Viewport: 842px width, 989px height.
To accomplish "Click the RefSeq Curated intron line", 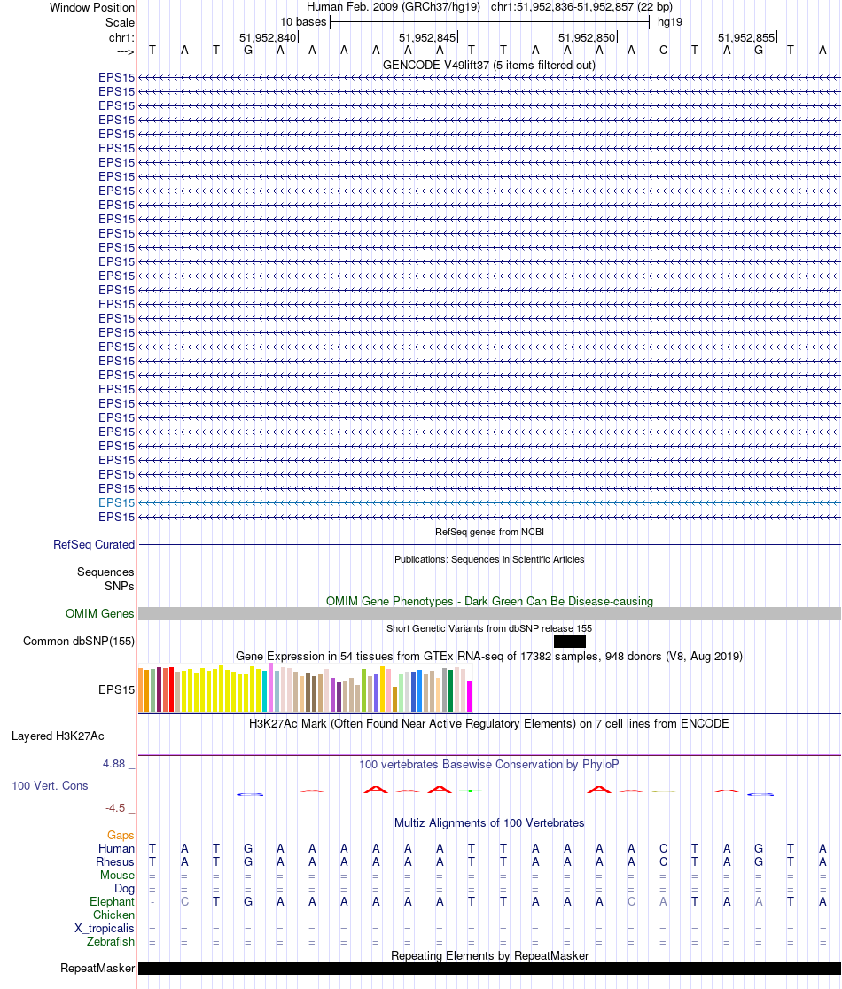I will pyautogui.click(x=489, y=544).
